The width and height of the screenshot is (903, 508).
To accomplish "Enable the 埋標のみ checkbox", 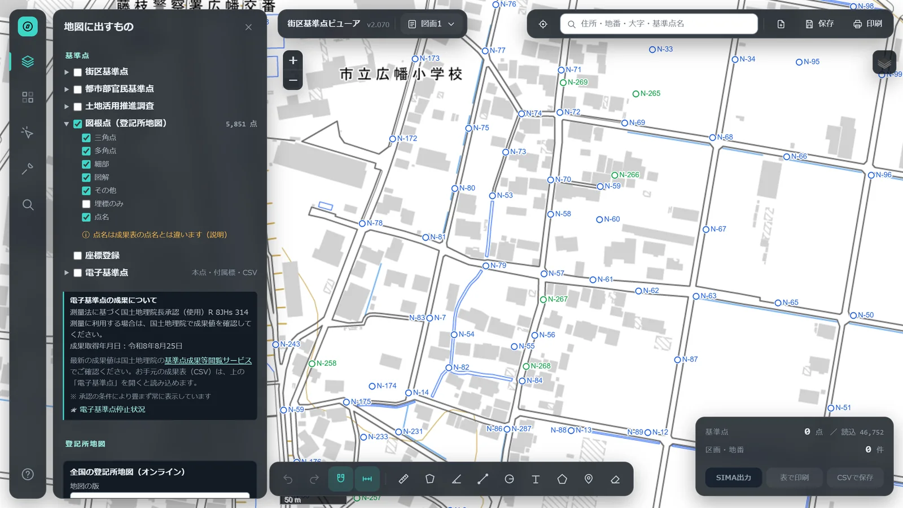I will pyautogui.click(x=86, y=204).
